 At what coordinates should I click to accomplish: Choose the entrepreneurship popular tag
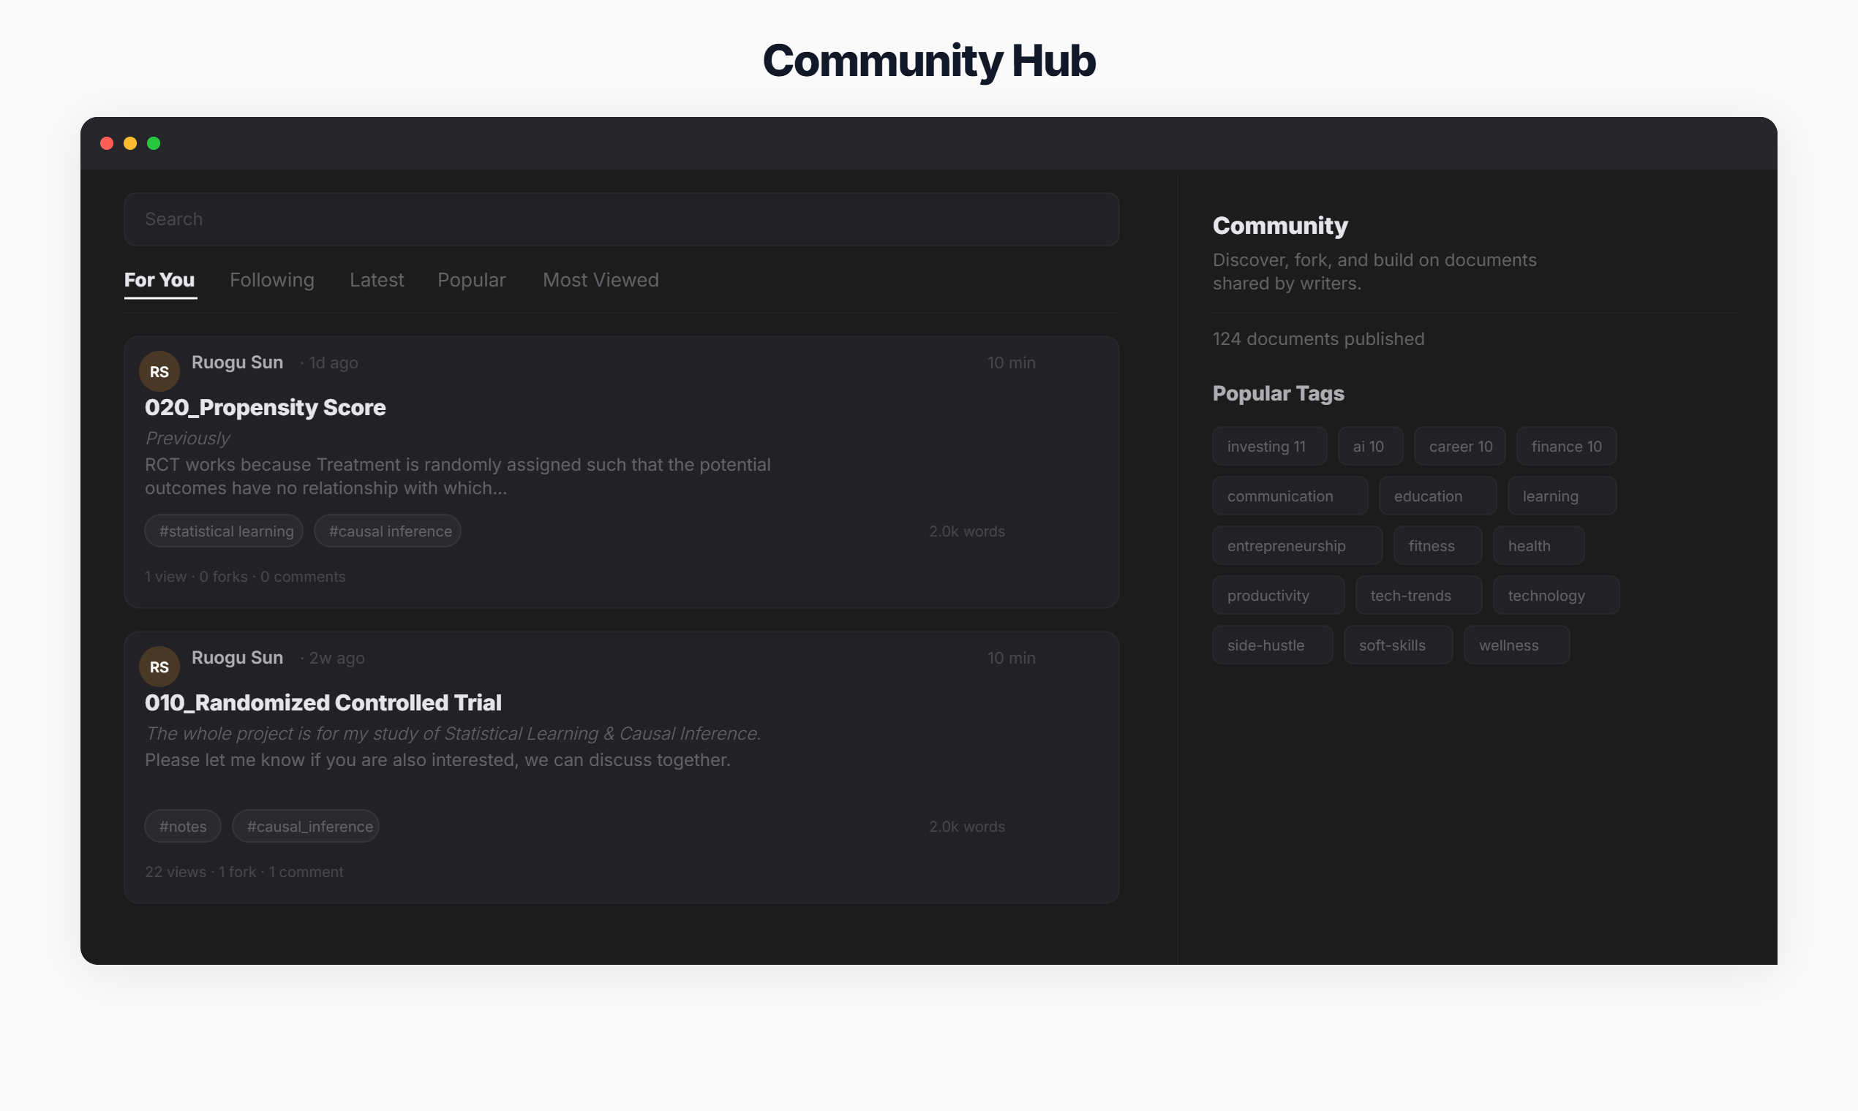pos(1296,546)
